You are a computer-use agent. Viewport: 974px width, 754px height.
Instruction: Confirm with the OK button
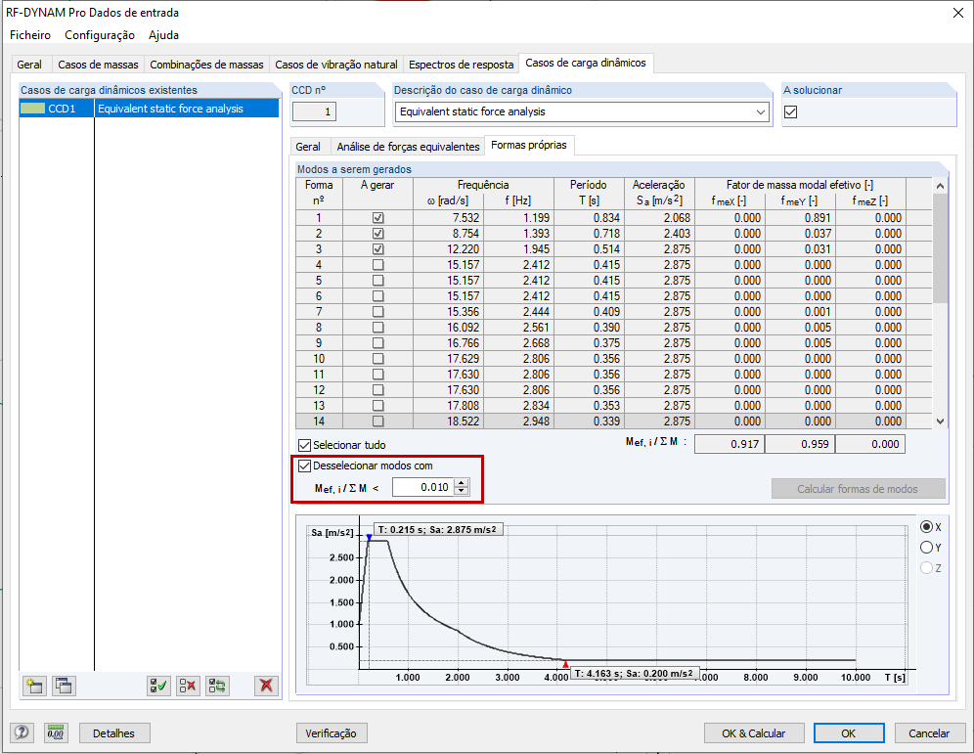pyautogui.click(x=849, y=733)
